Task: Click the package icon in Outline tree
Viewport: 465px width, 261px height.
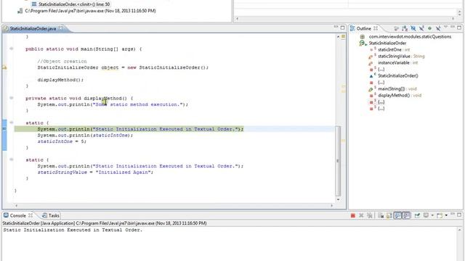Action: [362, 37]
